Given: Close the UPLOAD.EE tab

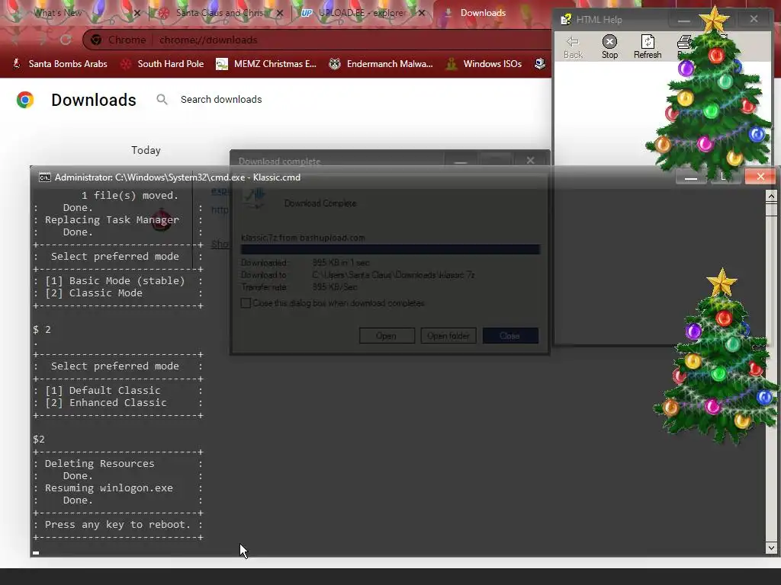Looking at the screenshot, I should 422,14.
